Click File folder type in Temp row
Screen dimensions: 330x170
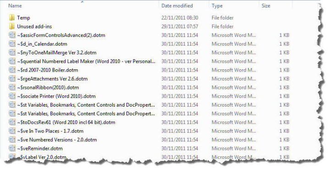222,18
